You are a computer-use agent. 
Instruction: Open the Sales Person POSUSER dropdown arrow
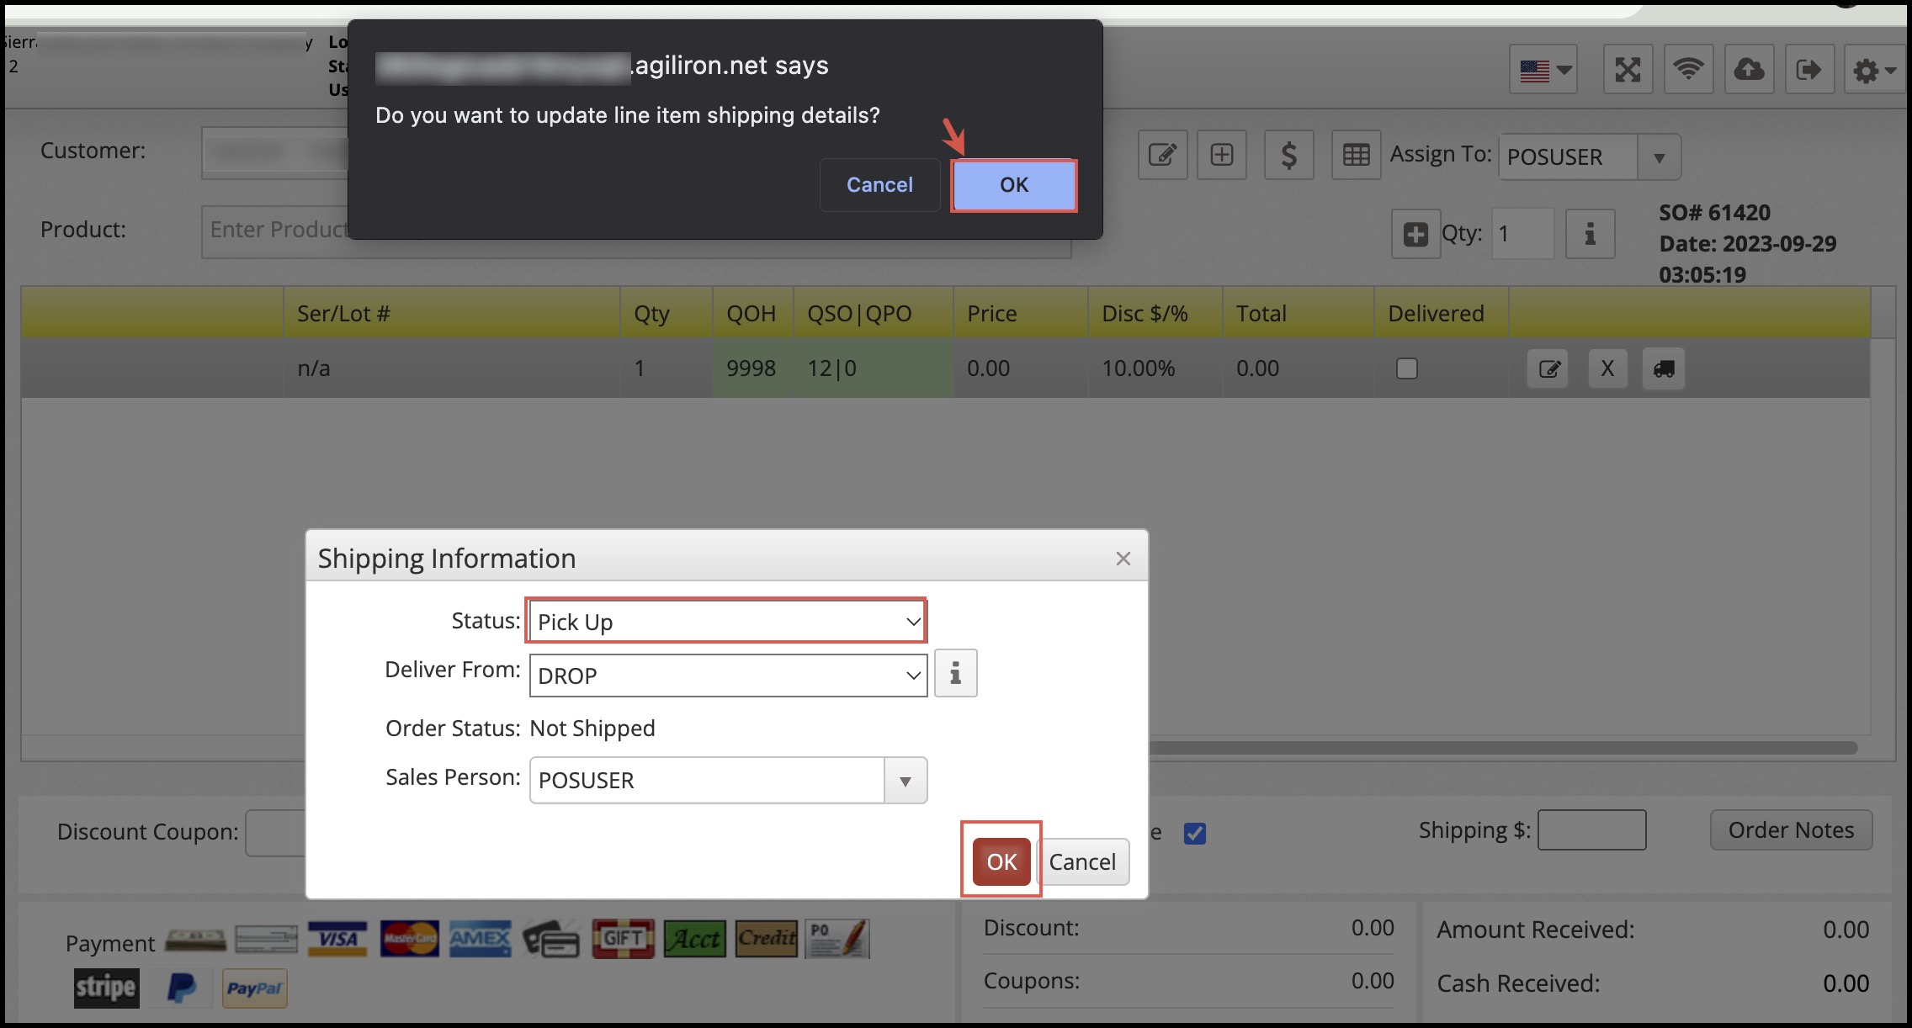(906, 781)
